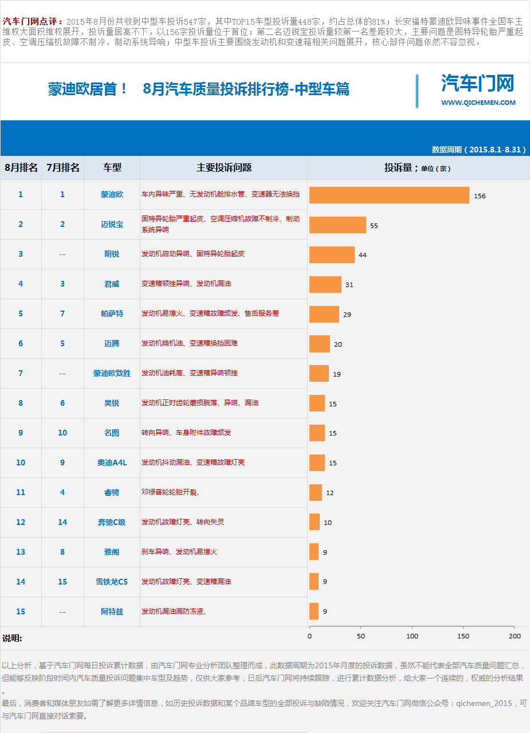Open the WWW.QICHEMEN.COM website address

[x=478, y=103]
